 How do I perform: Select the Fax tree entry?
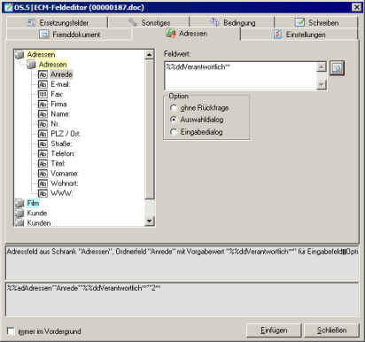point(57,94)
